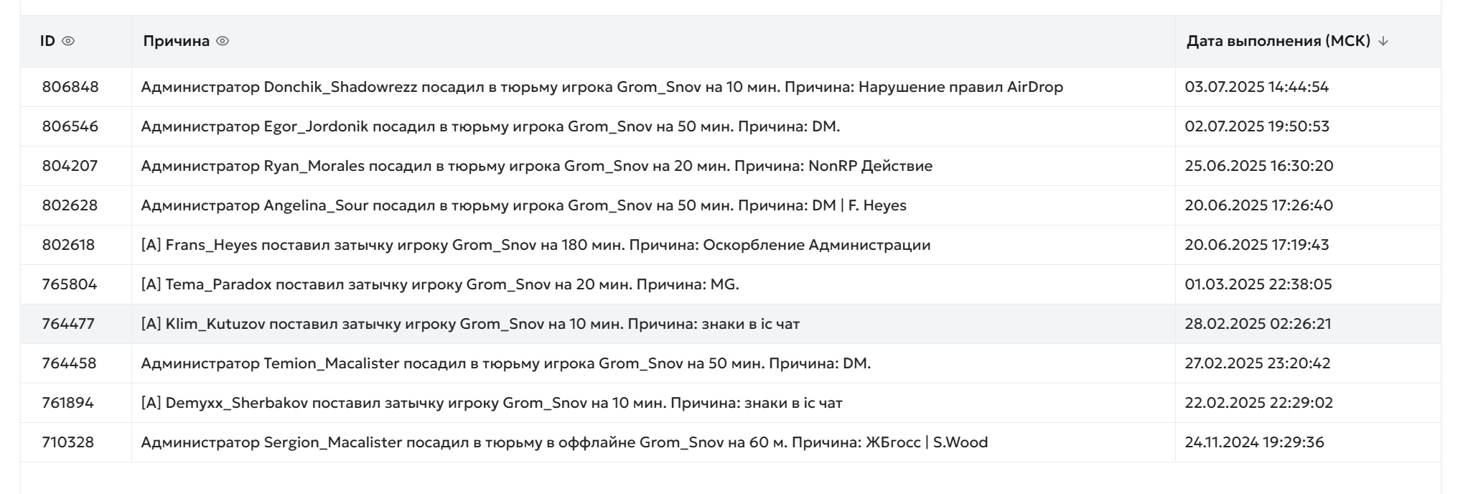
Task: Toggle the eye icon beside Причина header
Action: coord(223,42)
